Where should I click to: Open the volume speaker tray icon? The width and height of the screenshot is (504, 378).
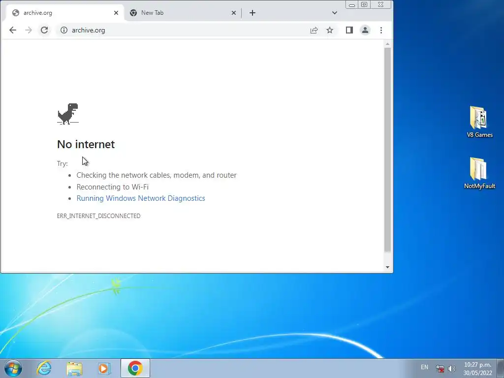point(452,369)
